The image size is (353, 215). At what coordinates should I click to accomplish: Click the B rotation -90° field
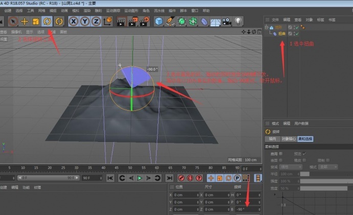[x=248, y=209]
